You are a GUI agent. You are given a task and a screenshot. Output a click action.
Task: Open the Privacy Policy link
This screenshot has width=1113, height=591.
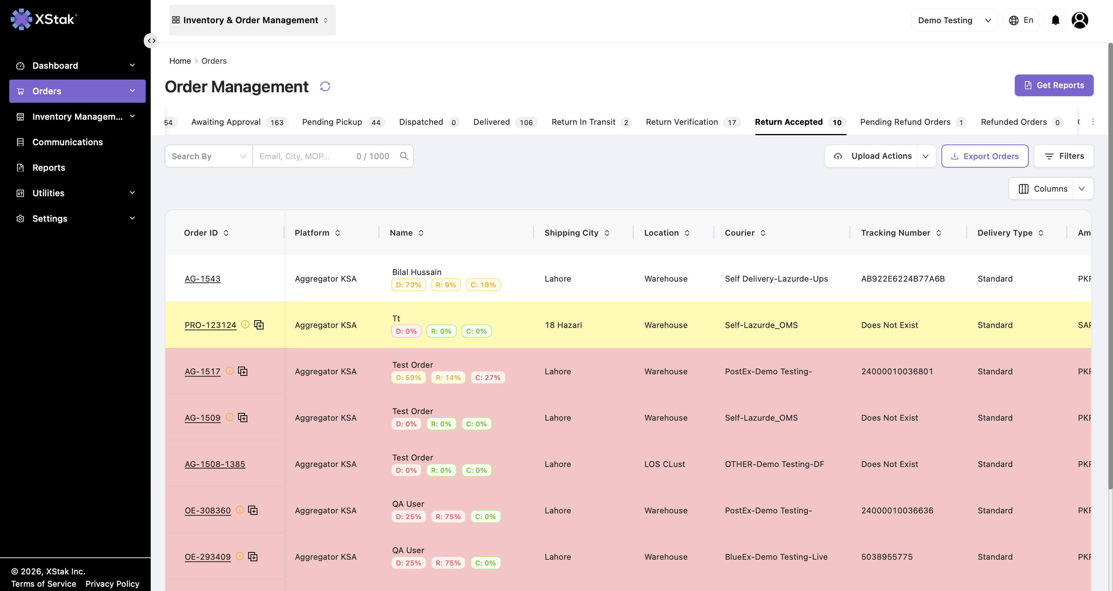click(x=112, y=584)
